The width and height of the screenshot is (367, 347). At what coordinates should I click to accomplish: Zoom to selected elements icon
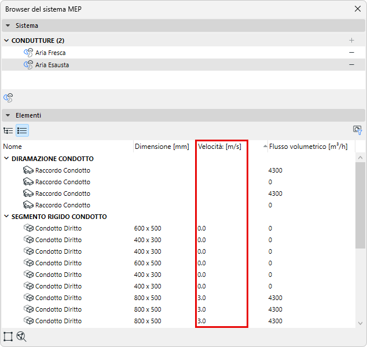click(x=21, y=337)
